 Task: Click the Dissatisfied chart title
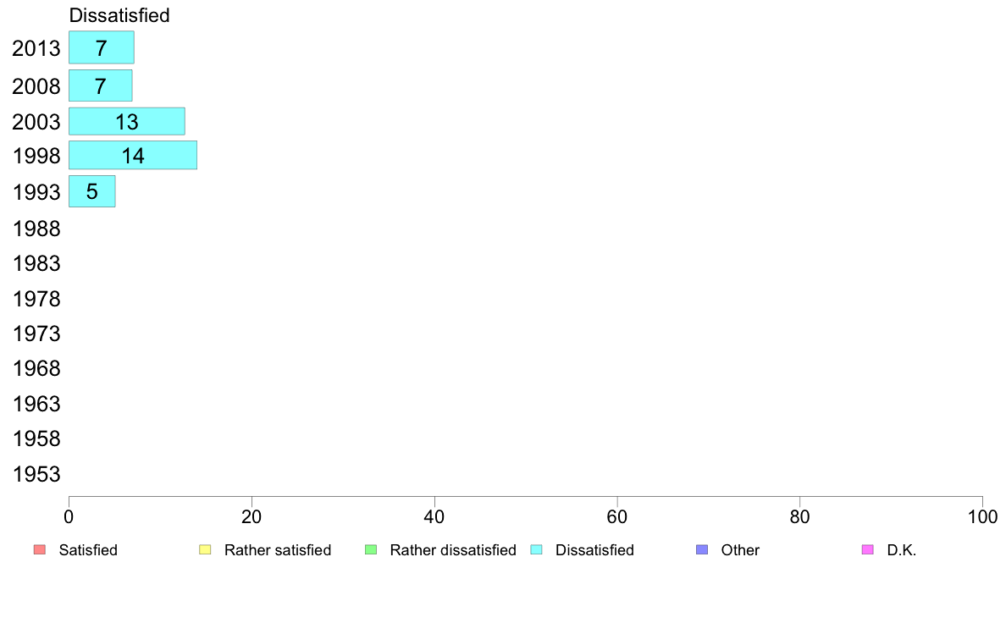[x=119, y=15]
